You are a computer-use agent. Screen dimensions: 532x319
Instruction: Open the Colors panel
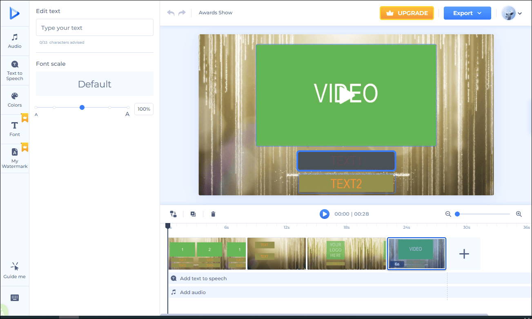[15, 99]
